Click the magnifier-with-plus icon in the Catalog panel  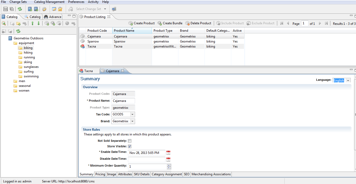point(4,23)
